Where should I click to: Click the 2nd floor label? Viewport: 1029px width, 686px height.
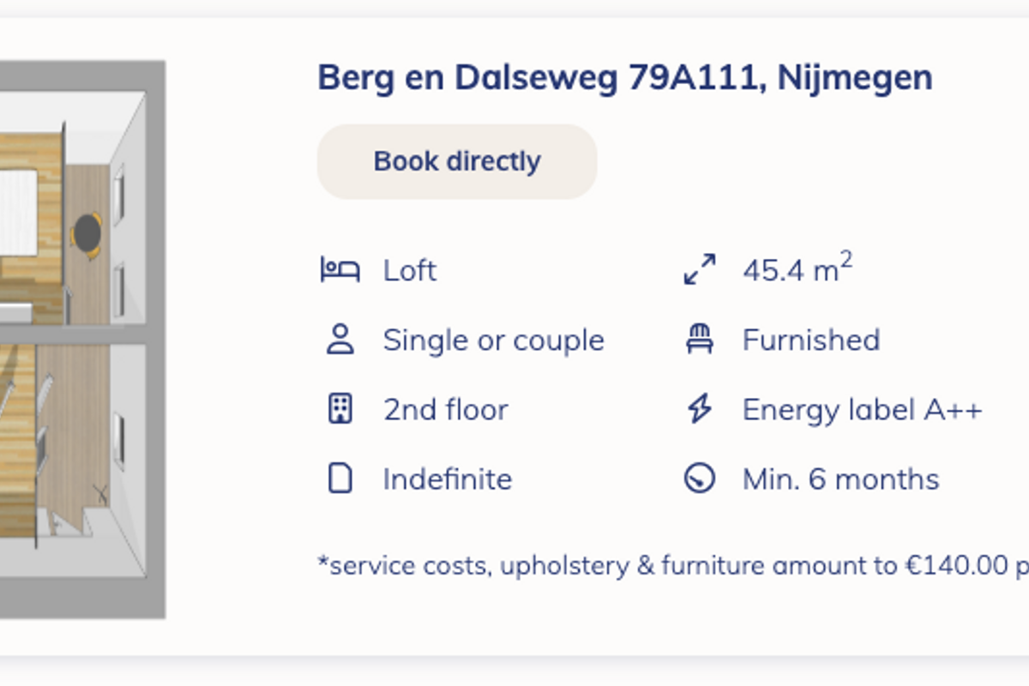445,410
